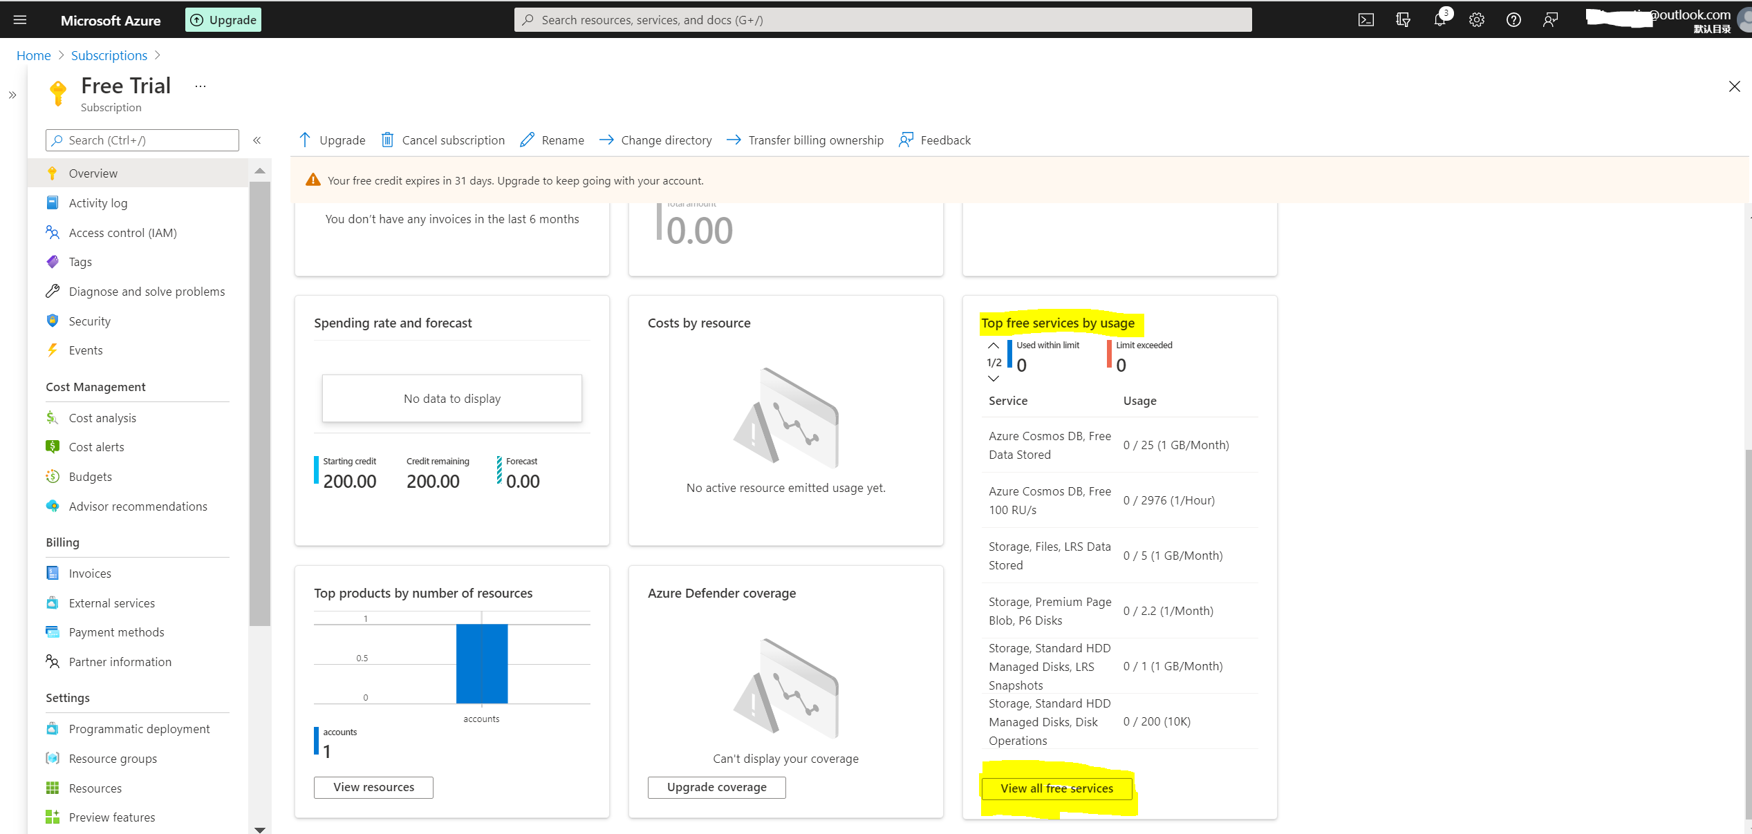Open Advisor recommendations
Viewport: 1752px width, 834px height.
pyautogui.click(x=138, y=506)
